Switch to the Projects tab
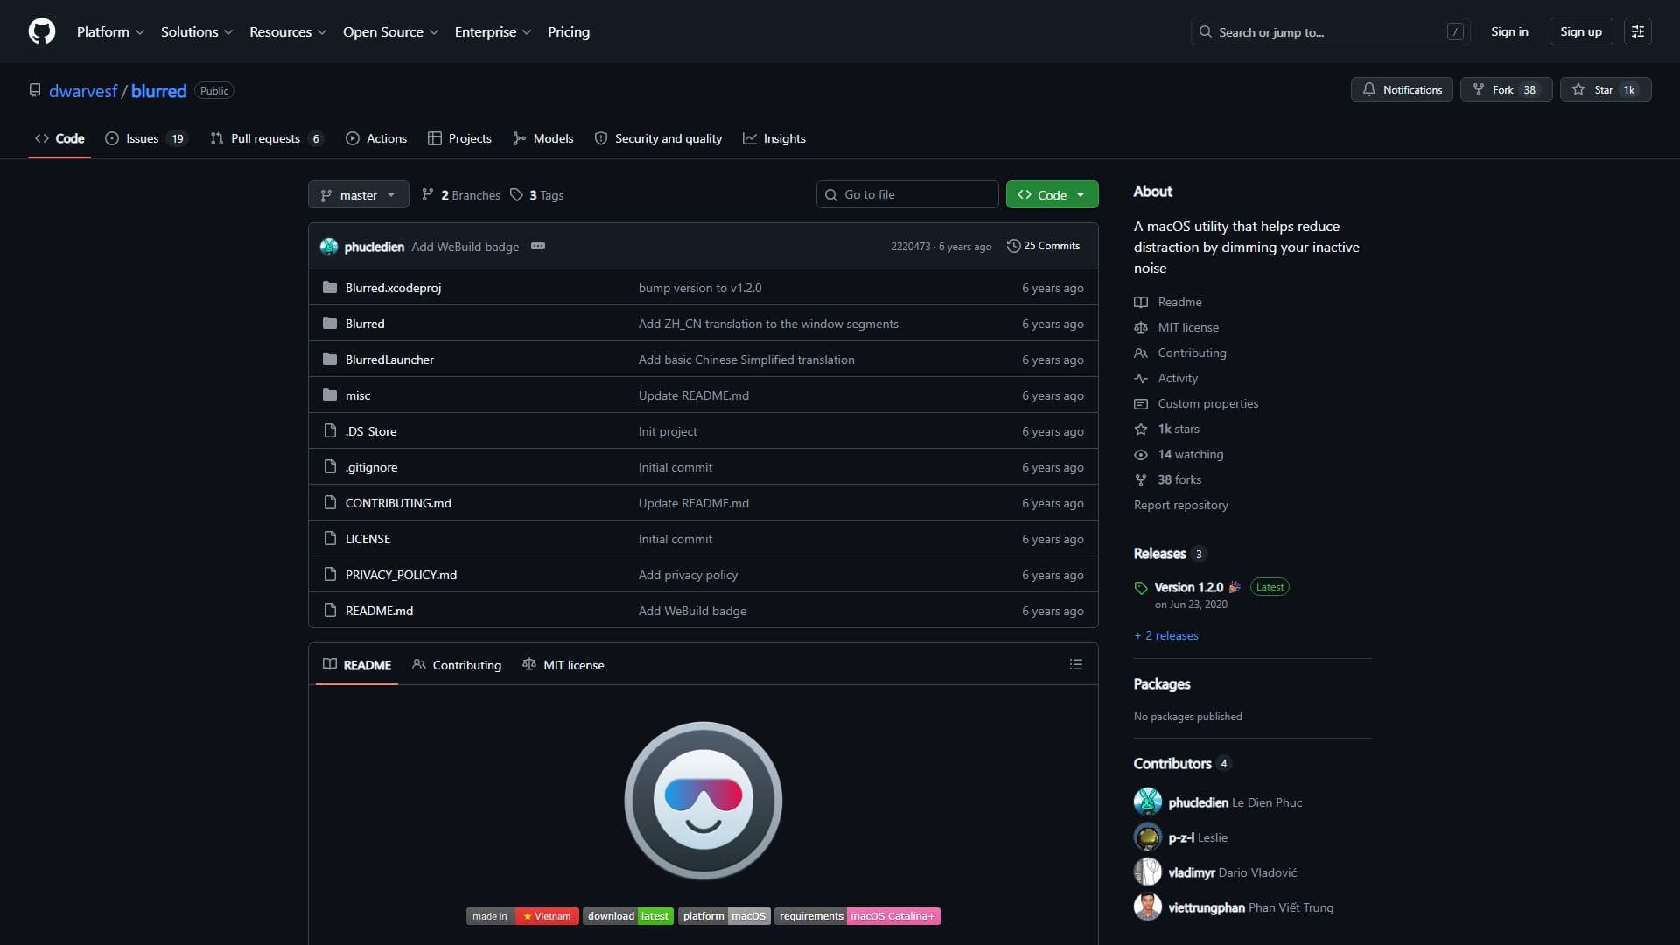 tap(459, 138)
